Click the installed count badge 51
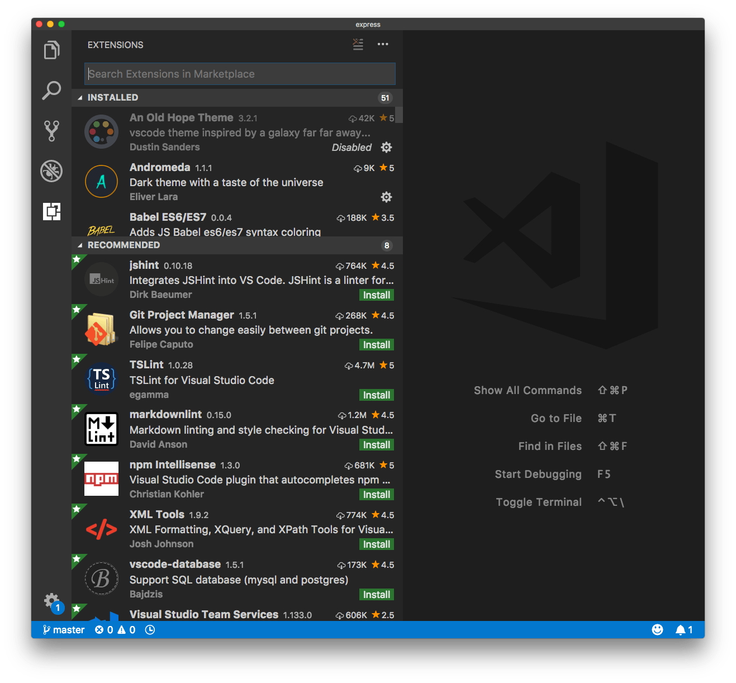 coord(385,98)
